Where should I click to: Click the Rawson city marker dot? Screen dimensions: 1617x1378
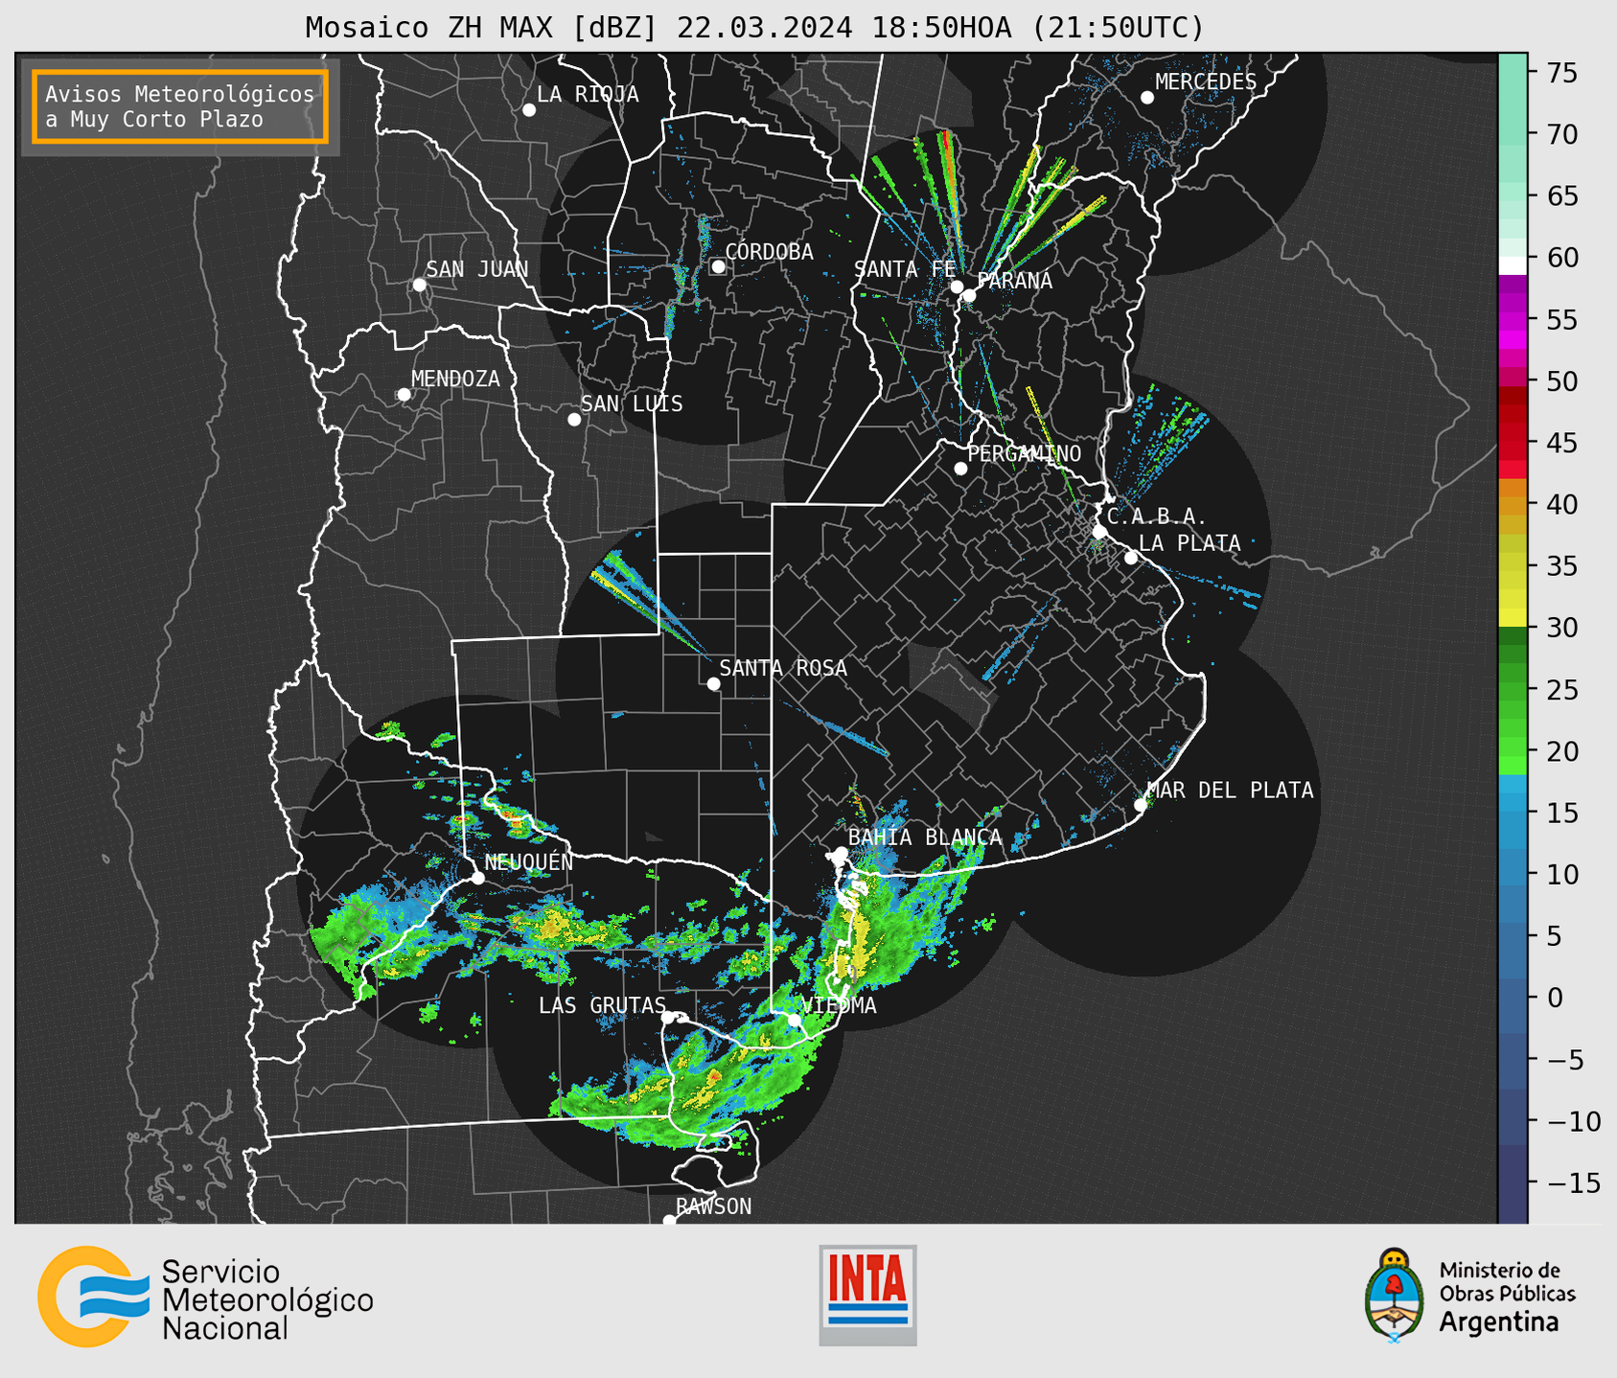[x=669, y=1221]
